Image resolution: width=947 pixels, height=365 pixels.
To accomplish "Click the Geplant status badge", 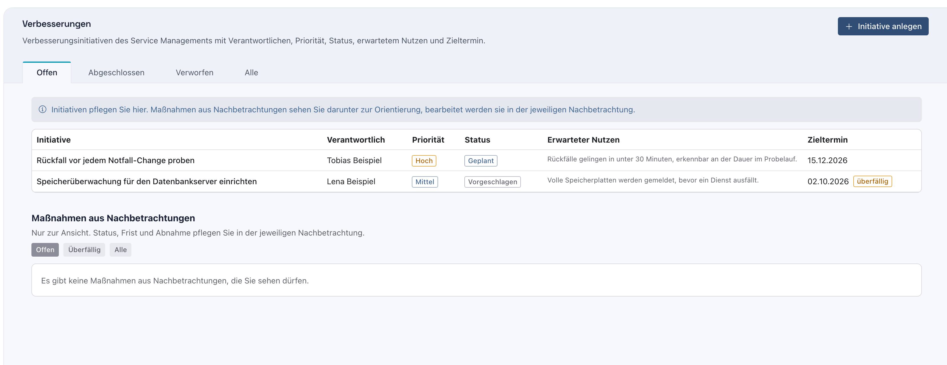I will (x=480, y=161).
